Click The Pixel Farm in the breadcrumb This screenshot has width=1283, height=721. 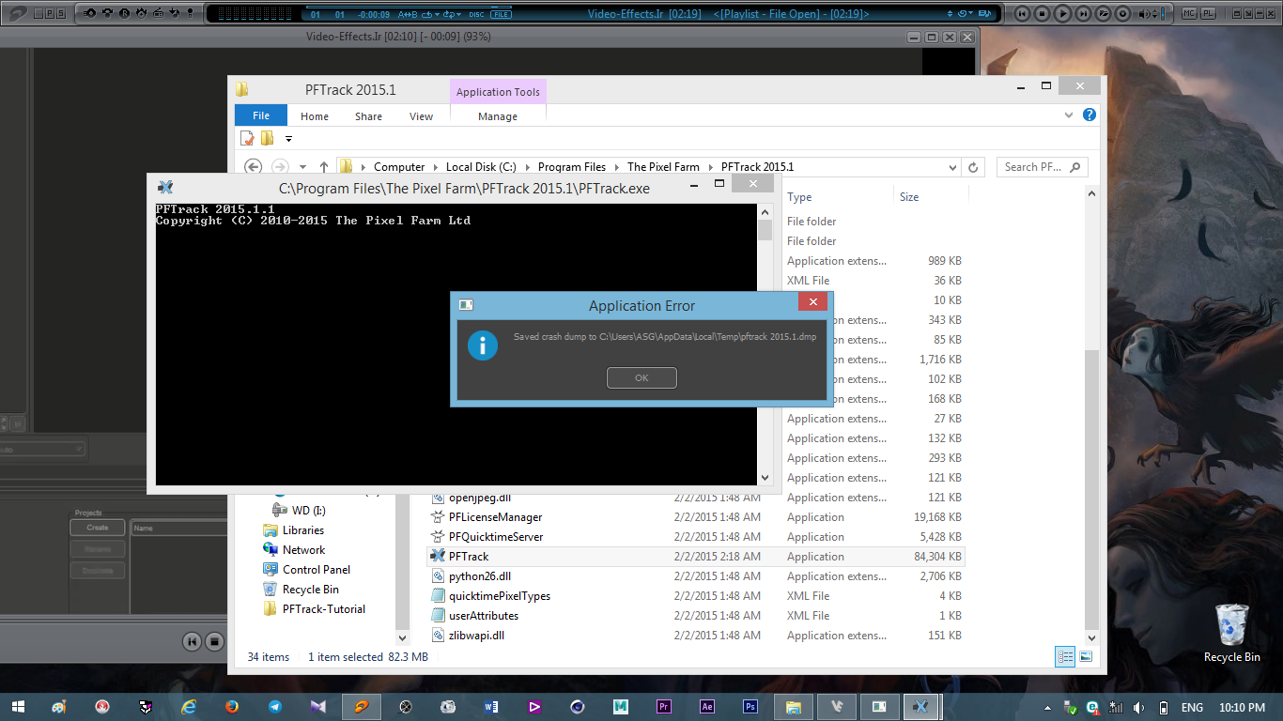[663, 167]
